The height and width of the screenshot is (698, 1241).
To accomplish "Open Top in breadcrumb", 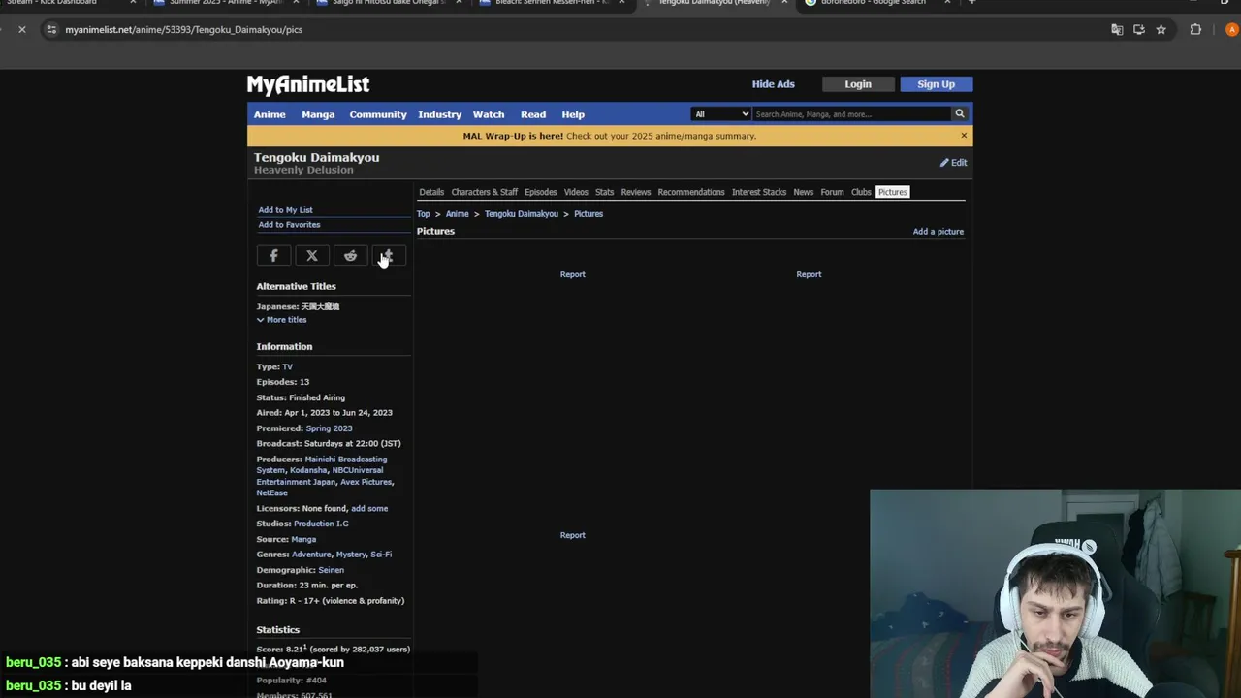I will click(x=423, y=214).
